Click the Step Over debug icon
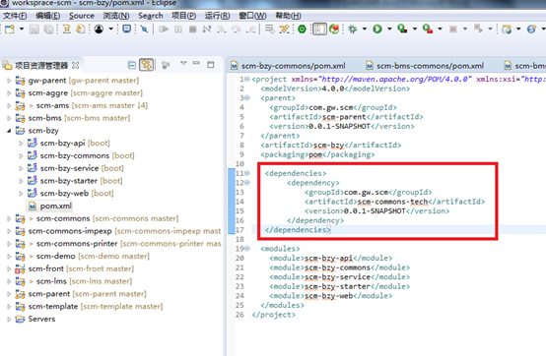 (237, 30)
